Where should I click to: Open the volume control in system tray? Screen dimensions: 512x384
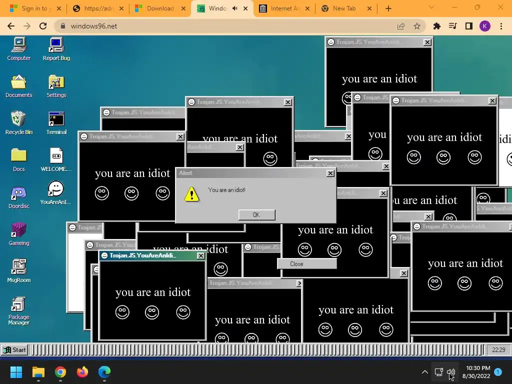tap(451, 372)
